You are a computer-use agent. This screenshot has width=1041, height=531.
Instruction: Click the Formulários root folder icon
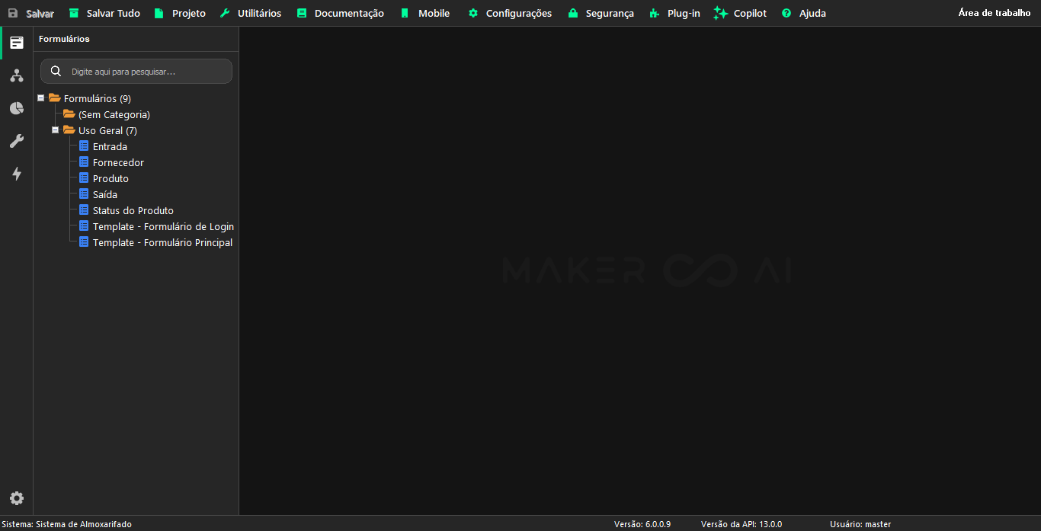54,98
